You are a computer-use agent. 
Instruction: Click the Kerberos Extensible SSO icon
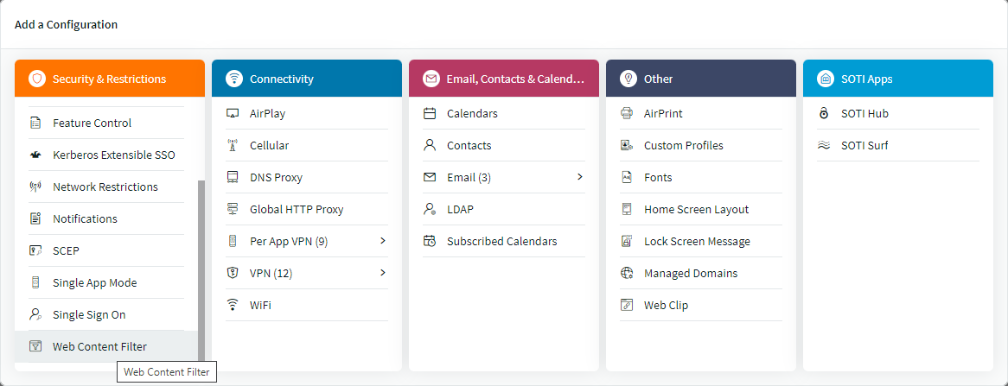[x=35, y=155]
